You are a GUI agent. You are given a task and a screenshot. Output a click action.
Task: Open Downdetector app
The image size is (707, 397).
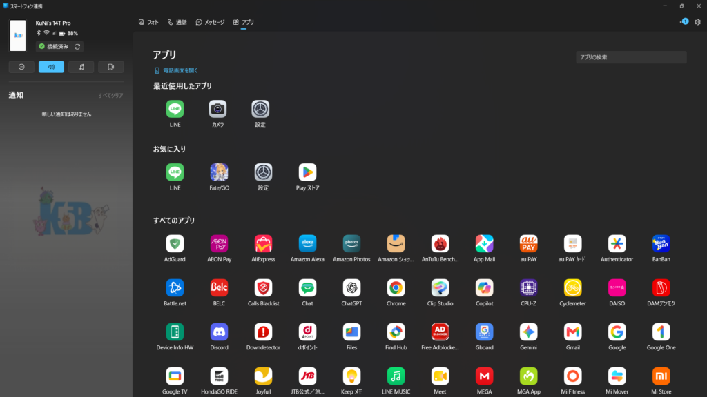(263, 332)
